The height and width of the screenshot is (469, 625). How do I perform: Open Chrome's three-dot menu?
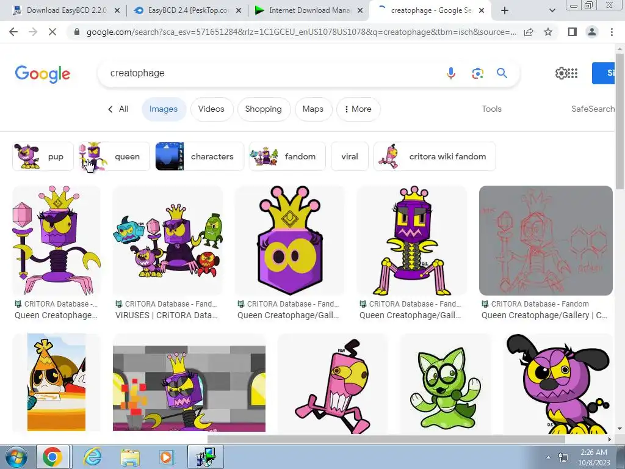612,32
